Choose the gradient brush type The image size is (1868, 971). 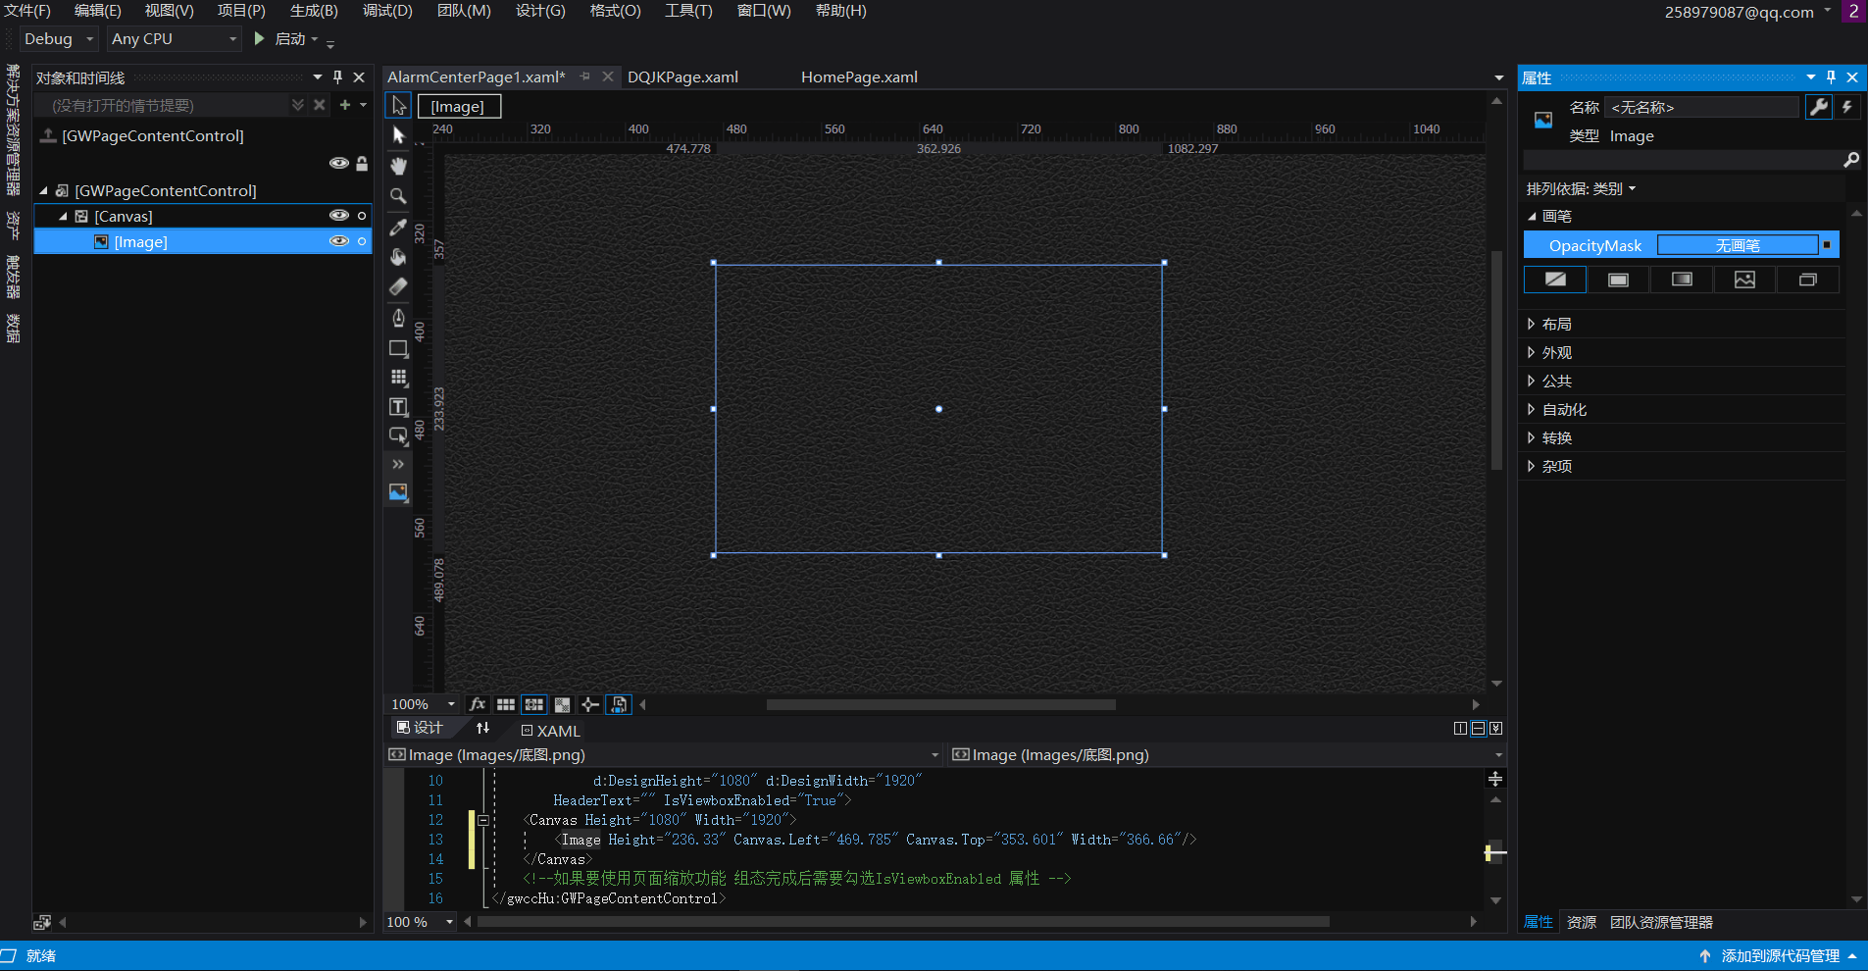click(1682, 280)
